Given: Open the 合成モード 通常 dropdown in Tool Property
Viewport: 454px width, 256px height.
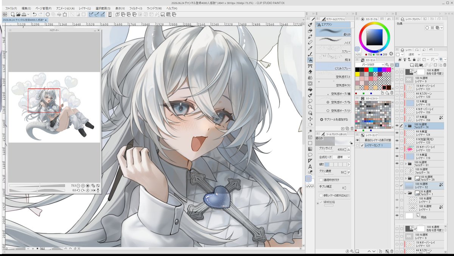Looking at the screenshot, I should coord(341,157).
